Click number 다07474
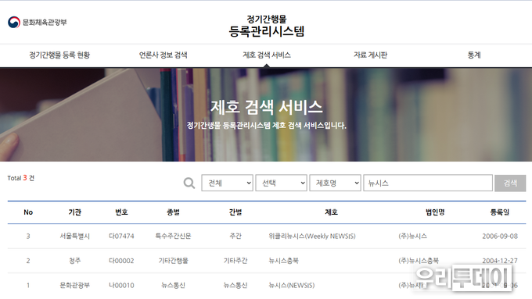 point(121,236)
